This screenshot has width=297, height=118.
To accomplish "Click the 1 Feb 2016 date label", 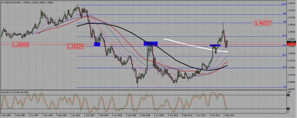I will [229, 115].
